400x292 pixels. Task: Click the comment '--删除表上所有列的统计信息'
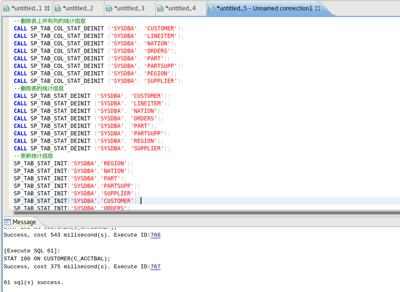pos(50,21)
